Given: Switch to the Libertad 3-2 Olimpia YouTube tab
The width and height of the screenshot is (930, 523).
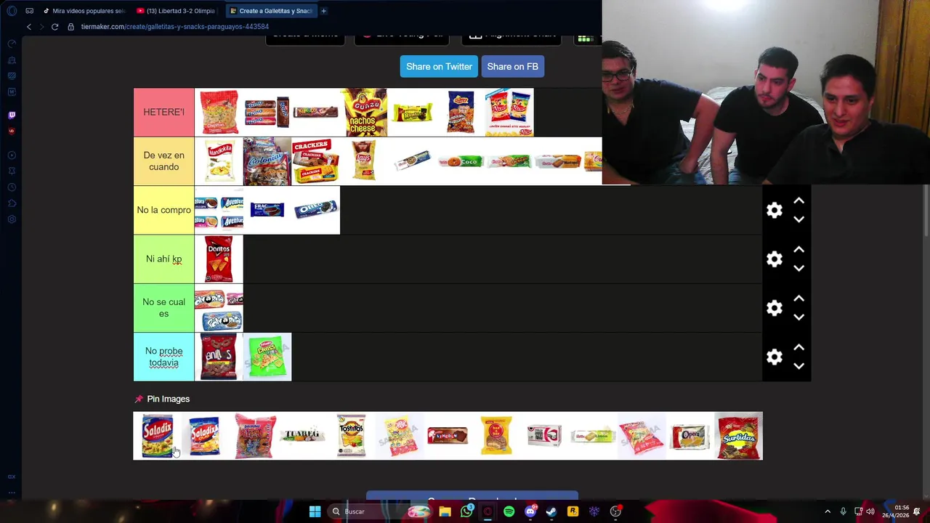Looking at the screenshot, I should (x=176, y=11).
